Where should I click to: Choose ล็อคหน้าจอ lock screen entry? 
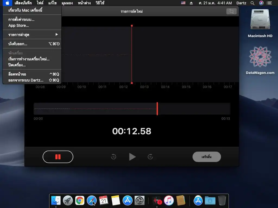pyautogui.click(x=32, y=74)
